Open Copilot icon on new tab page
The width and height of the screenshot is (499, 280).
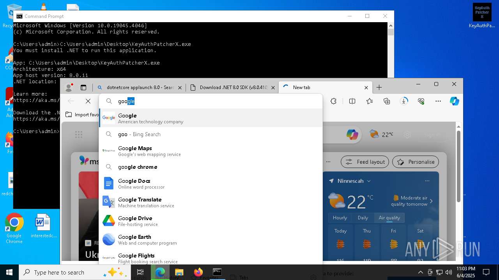[x=352, y=135]
